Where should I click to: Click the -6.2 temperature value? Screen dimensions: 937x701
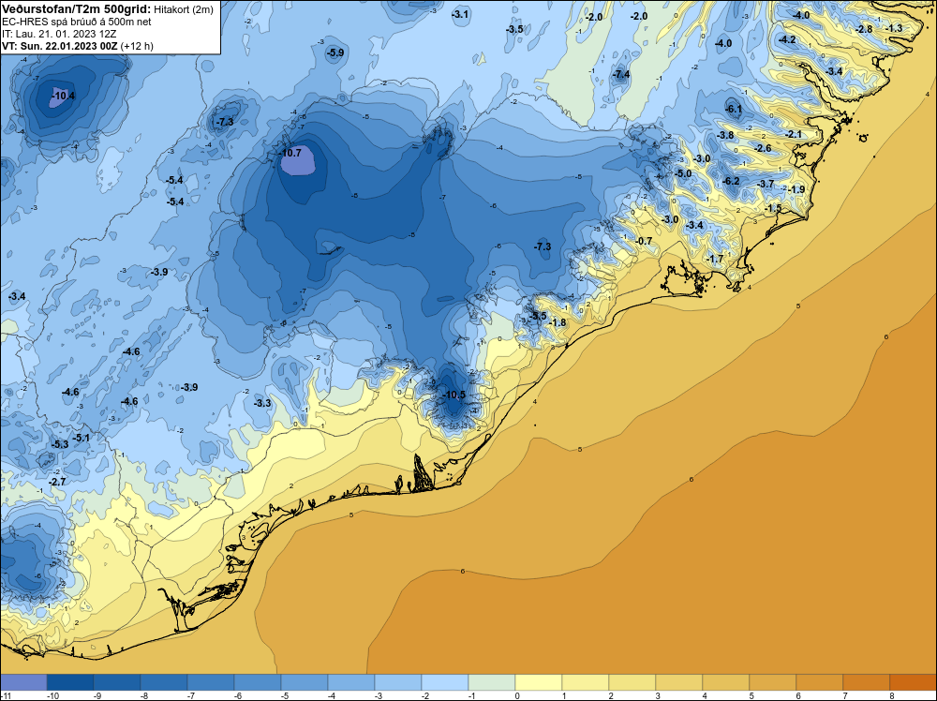point(731,181)
